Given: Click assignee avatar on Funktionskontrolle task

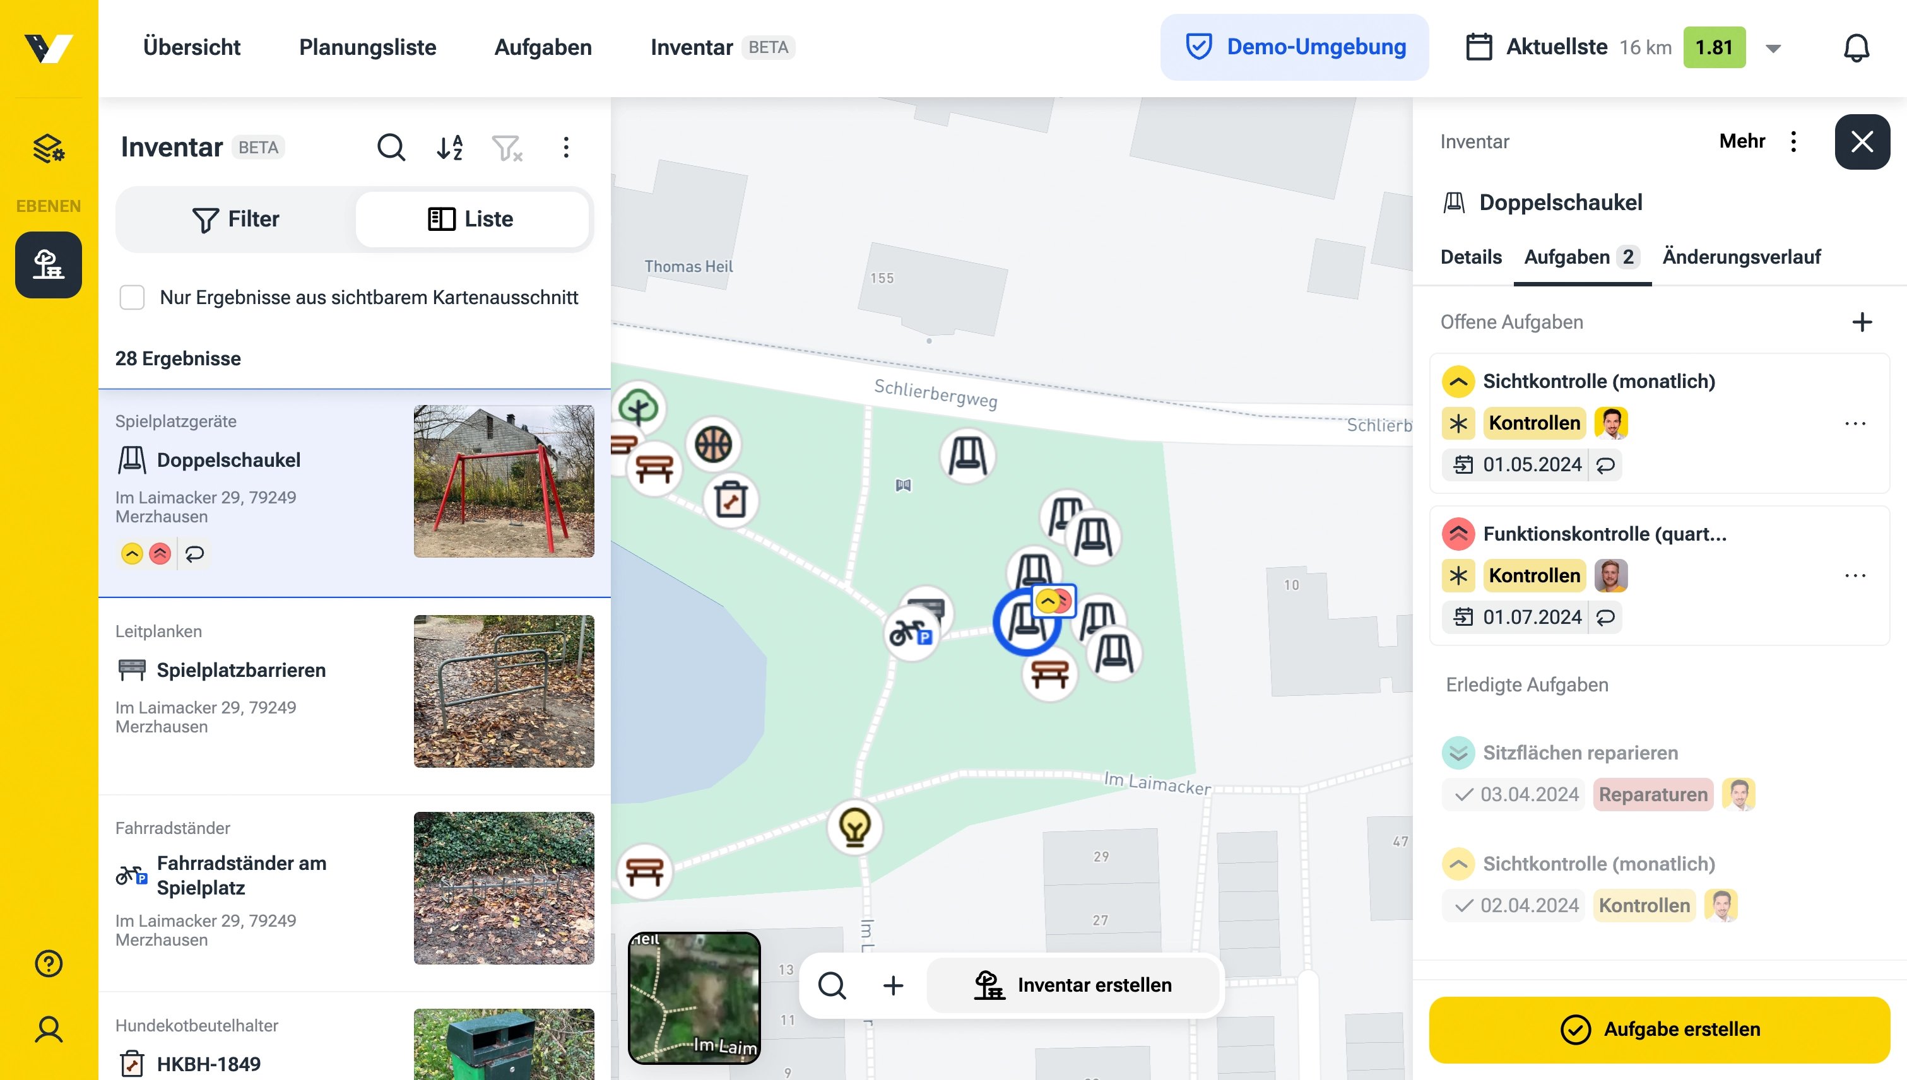Looking at the screenshot, I should click(1610, 575).
